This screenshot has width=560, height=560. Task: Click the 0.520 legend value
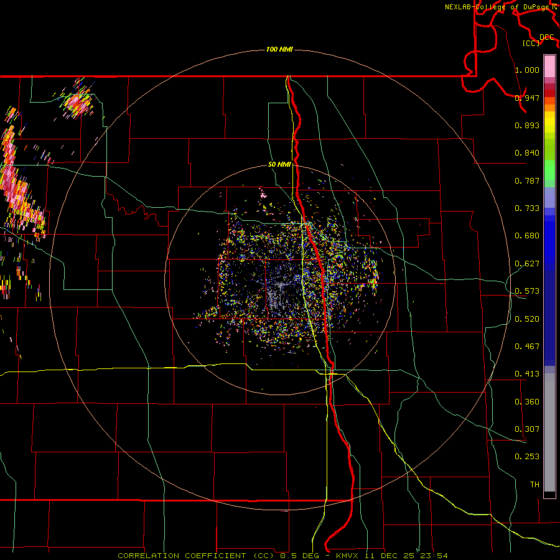pos(527,319)
